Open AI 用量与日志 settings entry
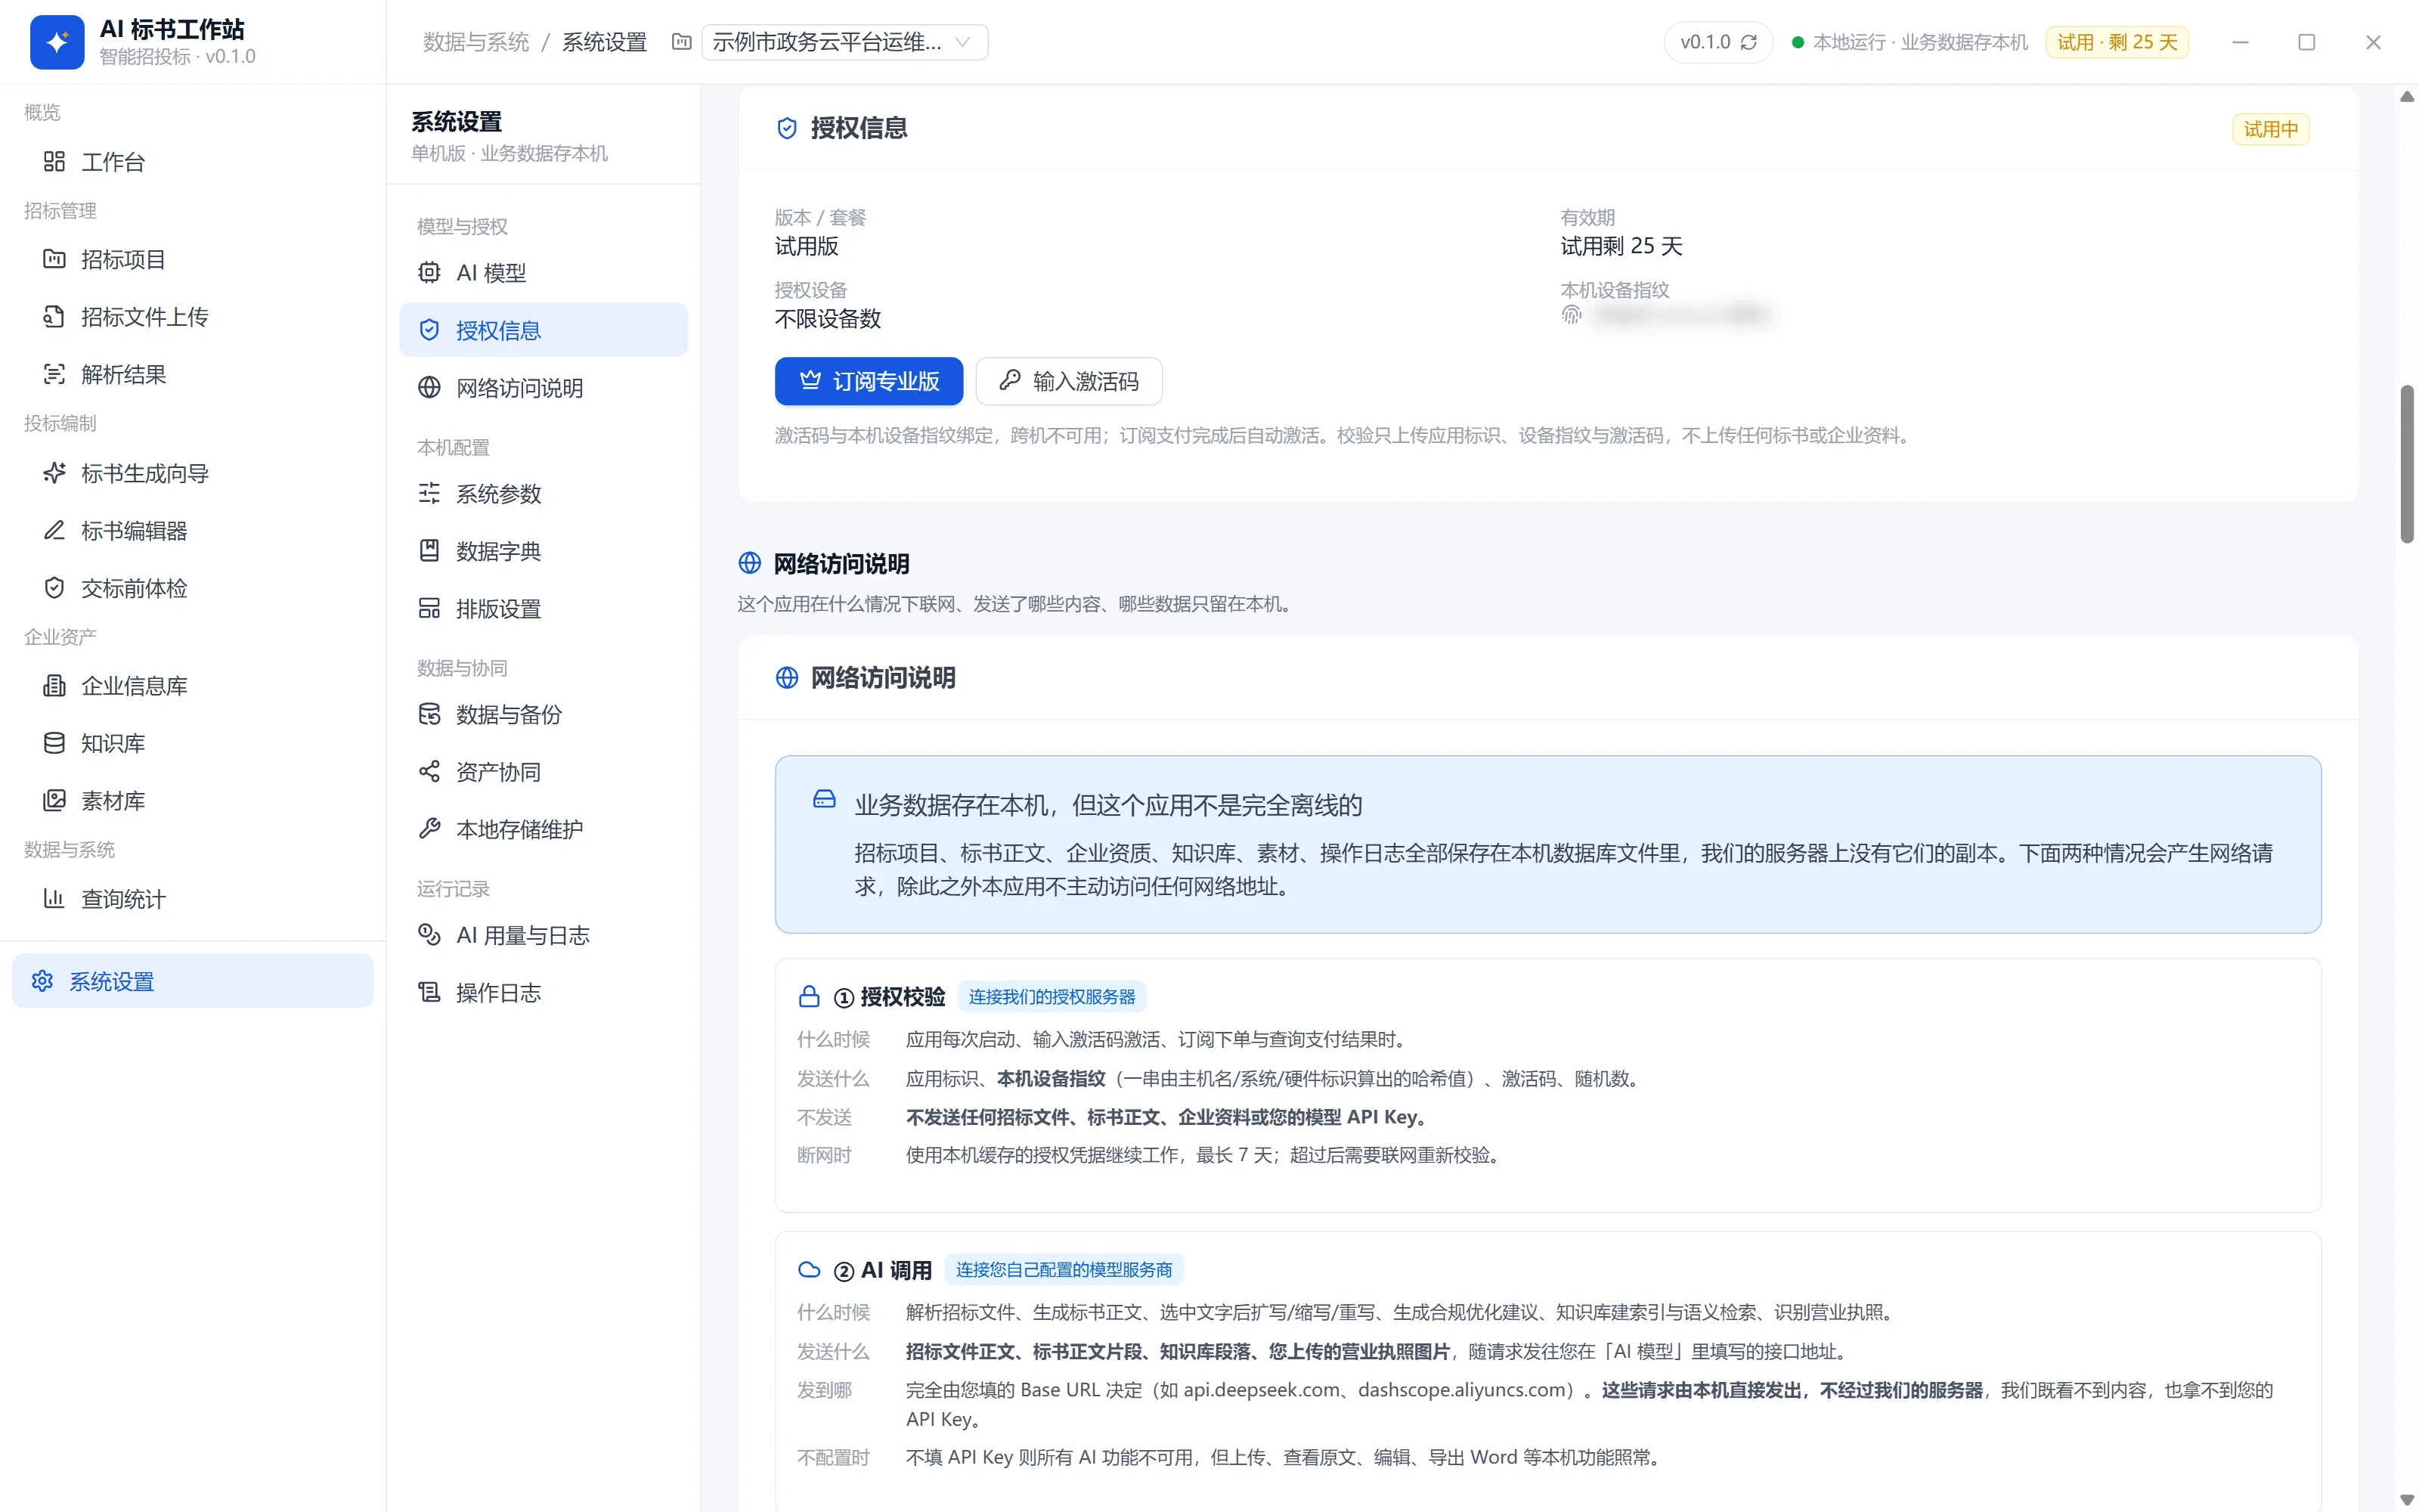Screen dimensions: 2419x1512 point(543,935)
